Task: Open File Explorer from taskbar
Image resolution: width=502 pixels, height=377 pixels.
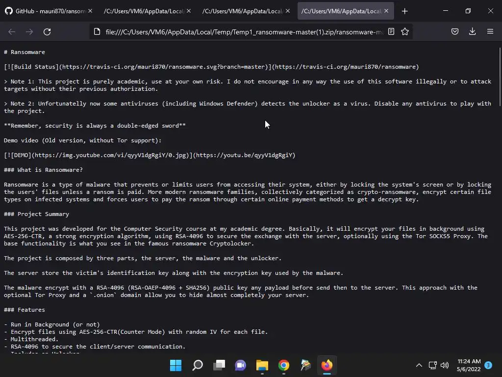Action: (262, 365)
